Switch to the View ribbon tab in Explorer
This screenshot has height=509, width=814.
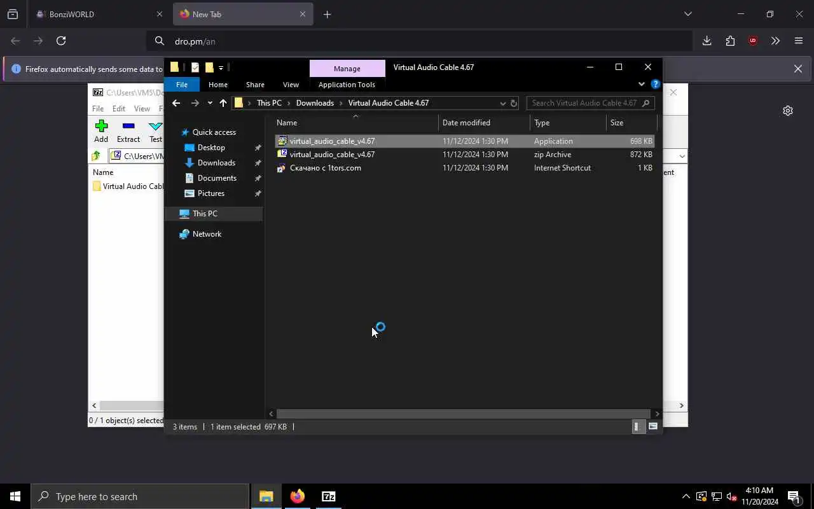coord(291,85)
